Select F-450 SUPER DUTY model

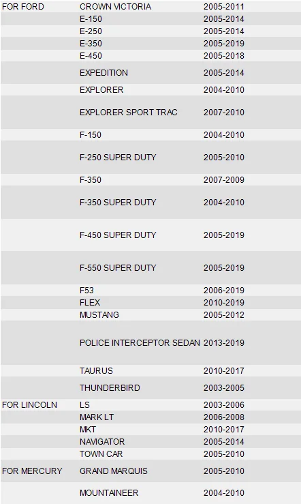118,235
